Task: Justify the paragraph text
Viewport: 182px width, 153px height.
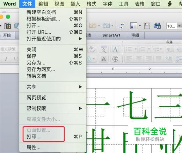Action: tap(159, 59)
